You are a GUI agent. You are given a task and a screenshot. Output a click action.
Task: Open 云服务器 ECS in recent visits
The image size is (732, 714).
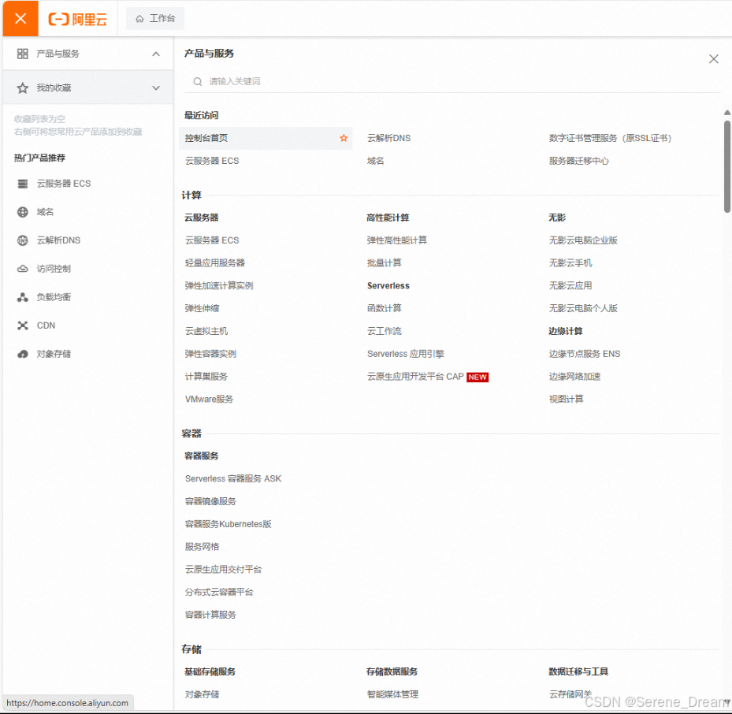(212, 161)
